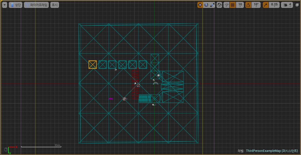Toggle grid snapping on or off
Image resolution: width=301 pixels, height=155 pixels.
coord(233,5)
